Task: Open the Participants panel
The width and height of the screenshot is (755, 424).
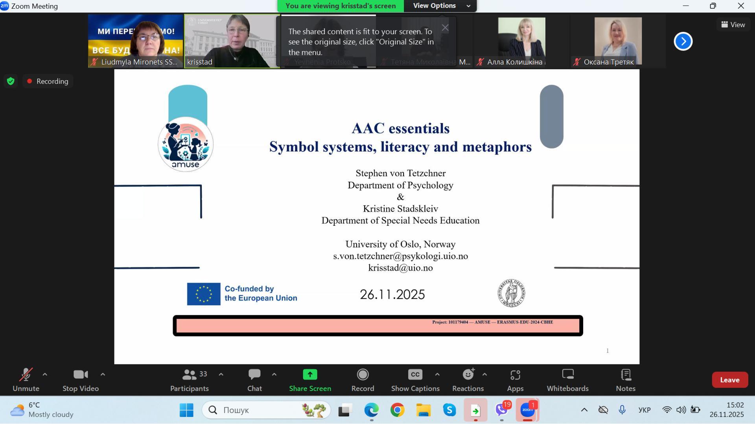Action: point(189,380)
